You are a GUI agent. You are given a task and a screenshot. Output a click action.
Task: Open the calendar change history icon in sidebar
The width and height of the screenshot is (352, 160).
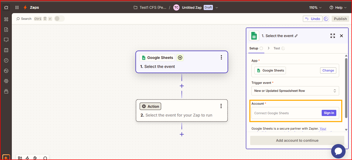pyautogui.click(x=6, y=50)
